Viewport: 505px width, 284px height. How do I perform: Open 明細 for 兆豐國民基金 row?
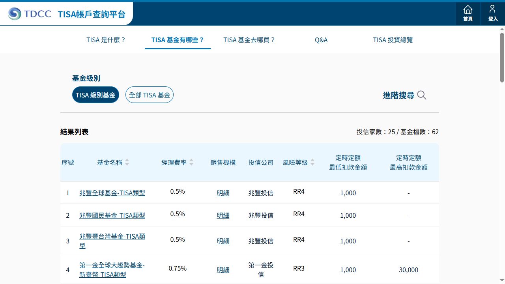tap(223, 215)
